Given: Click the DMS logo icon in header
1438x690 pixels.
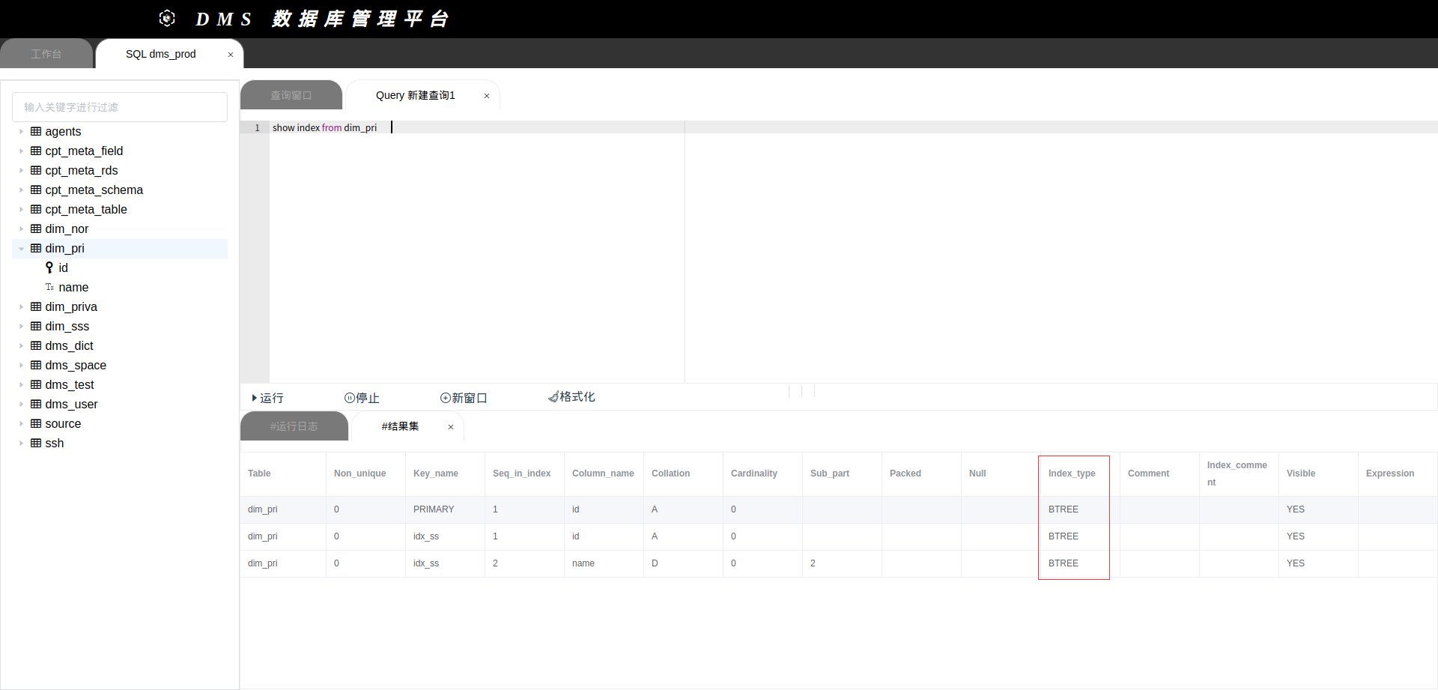Looking at the screenshot, I should [167, 18].
